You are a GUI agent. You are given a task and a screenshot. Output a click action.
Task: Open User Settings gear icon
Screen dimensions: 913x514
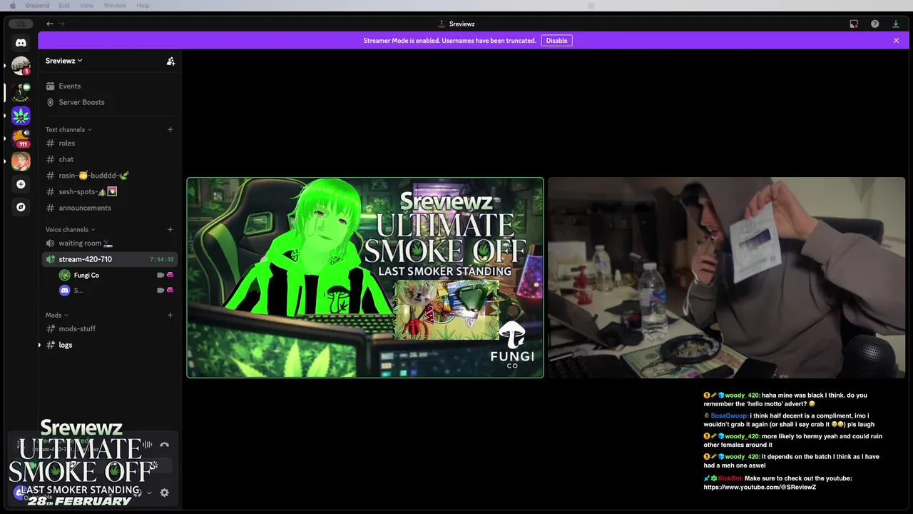pyautogui.click(x=165, y=493)
